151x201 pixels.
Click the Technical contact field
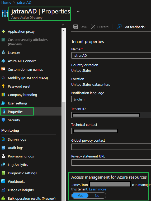tap(111, 131)
